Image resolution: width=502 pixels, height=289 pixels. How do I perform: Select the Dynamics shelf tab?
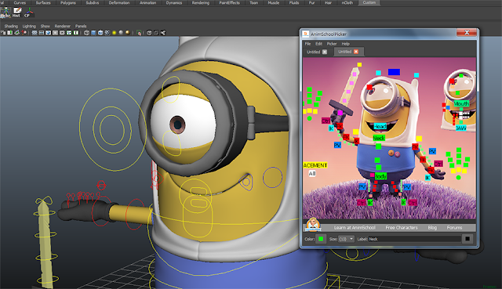pyautogui.click(x=174, y=2)
